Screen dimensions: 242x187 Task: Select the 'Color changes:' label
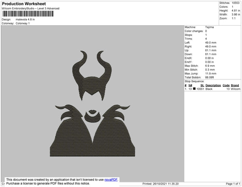(194, 31)
